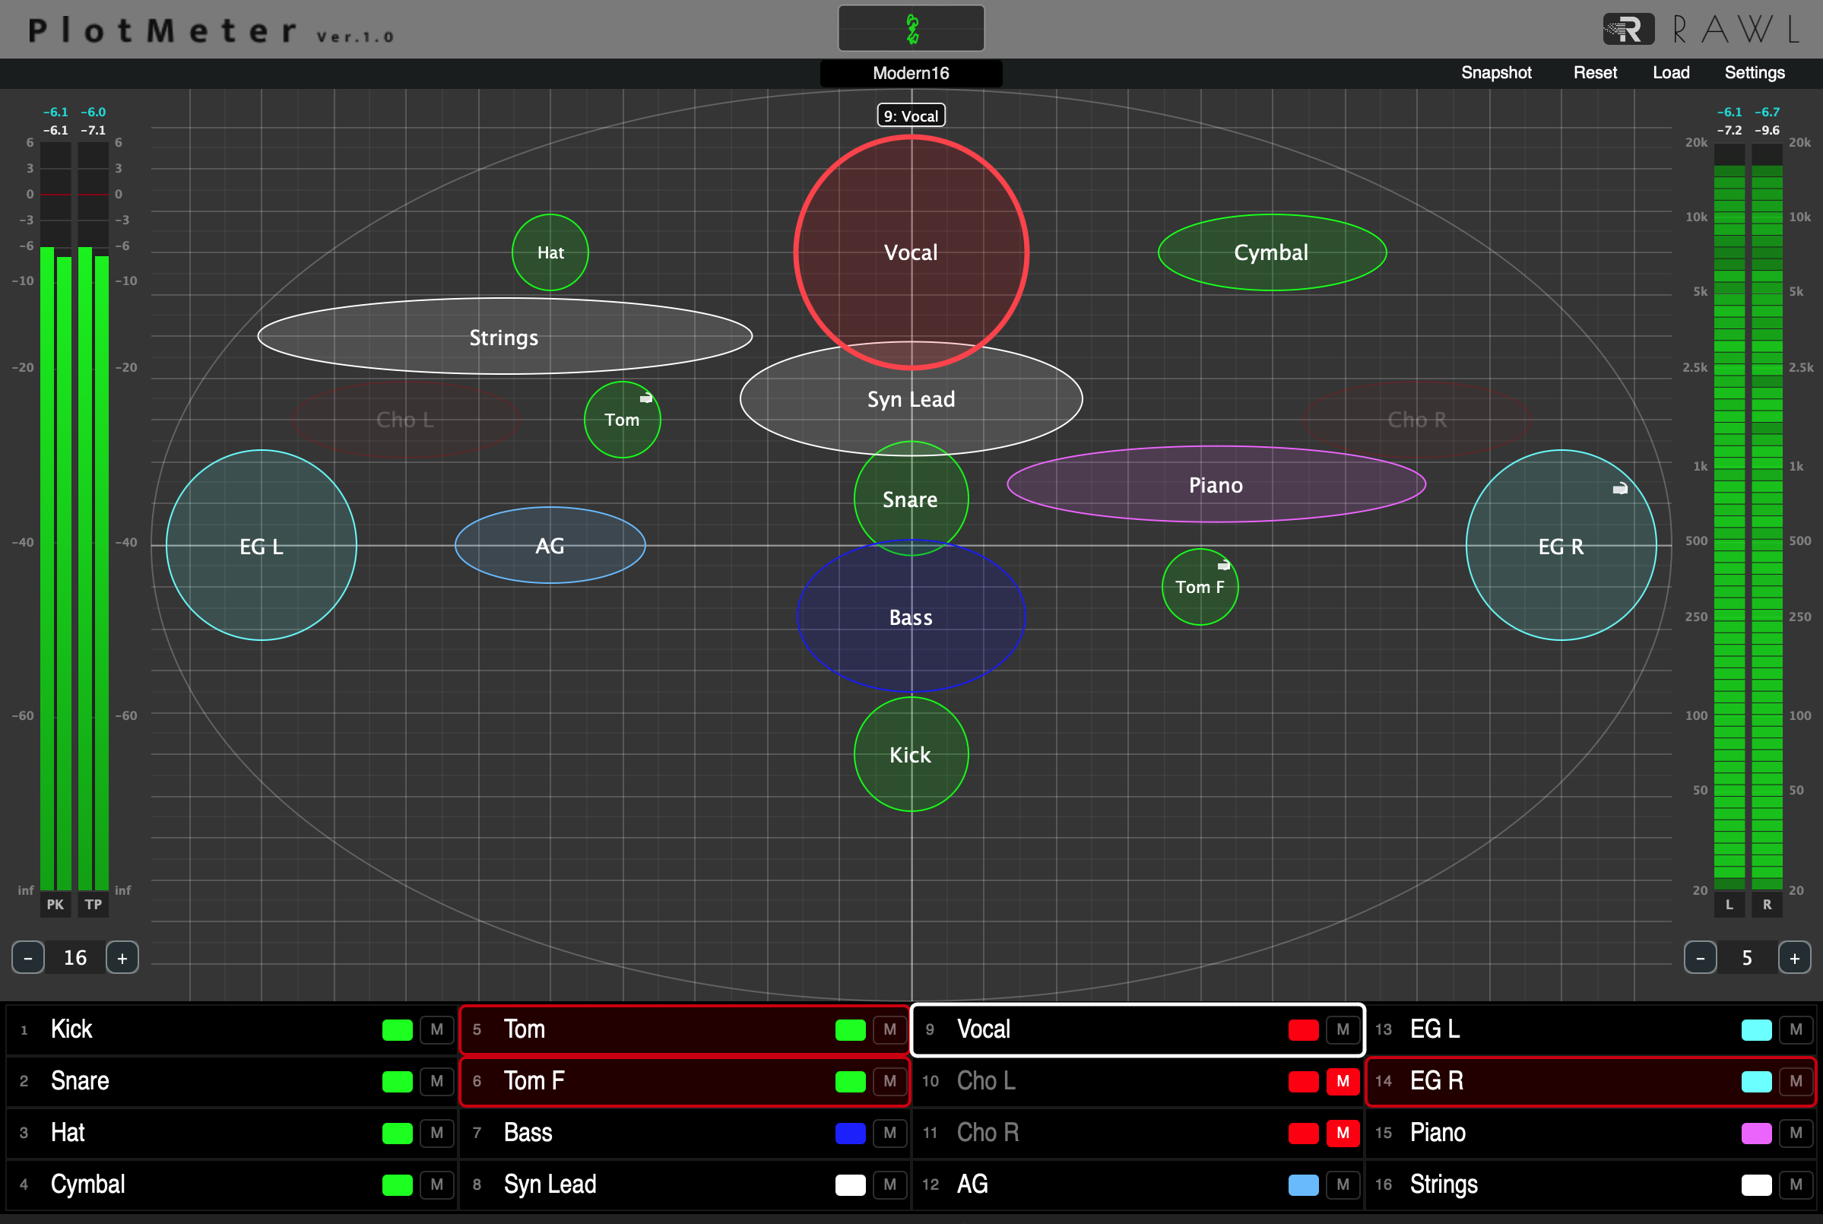
Task: Increase left channel count from 16
Action: [122, 958]
